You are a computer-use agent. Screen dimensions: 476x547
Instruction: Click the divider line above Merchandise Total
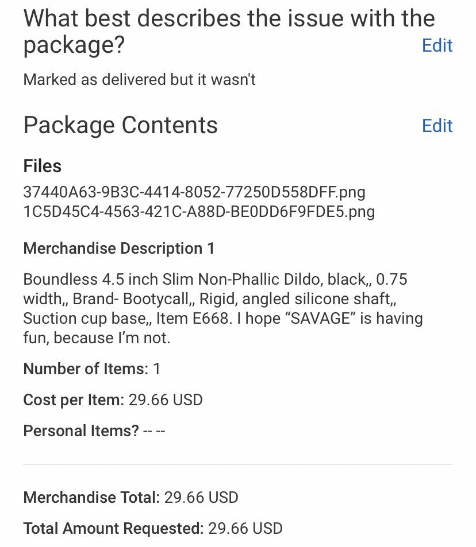(237, 464)
